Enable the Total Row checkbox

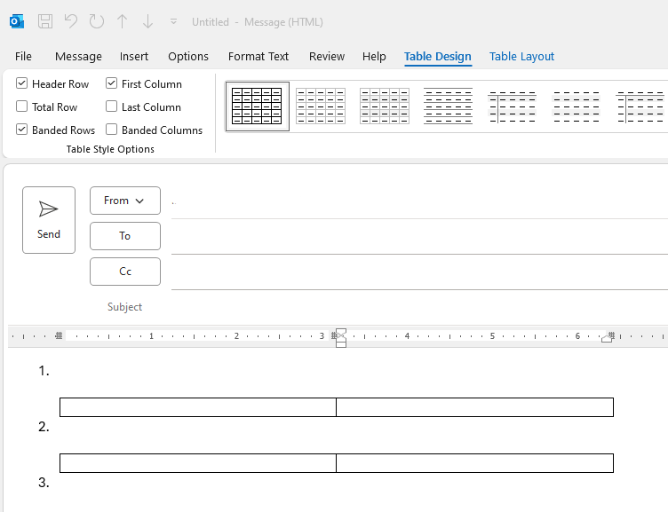(x=21, y=106)
